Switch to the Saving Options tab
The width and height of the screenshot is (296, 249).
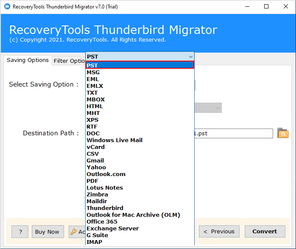(28, 60)
